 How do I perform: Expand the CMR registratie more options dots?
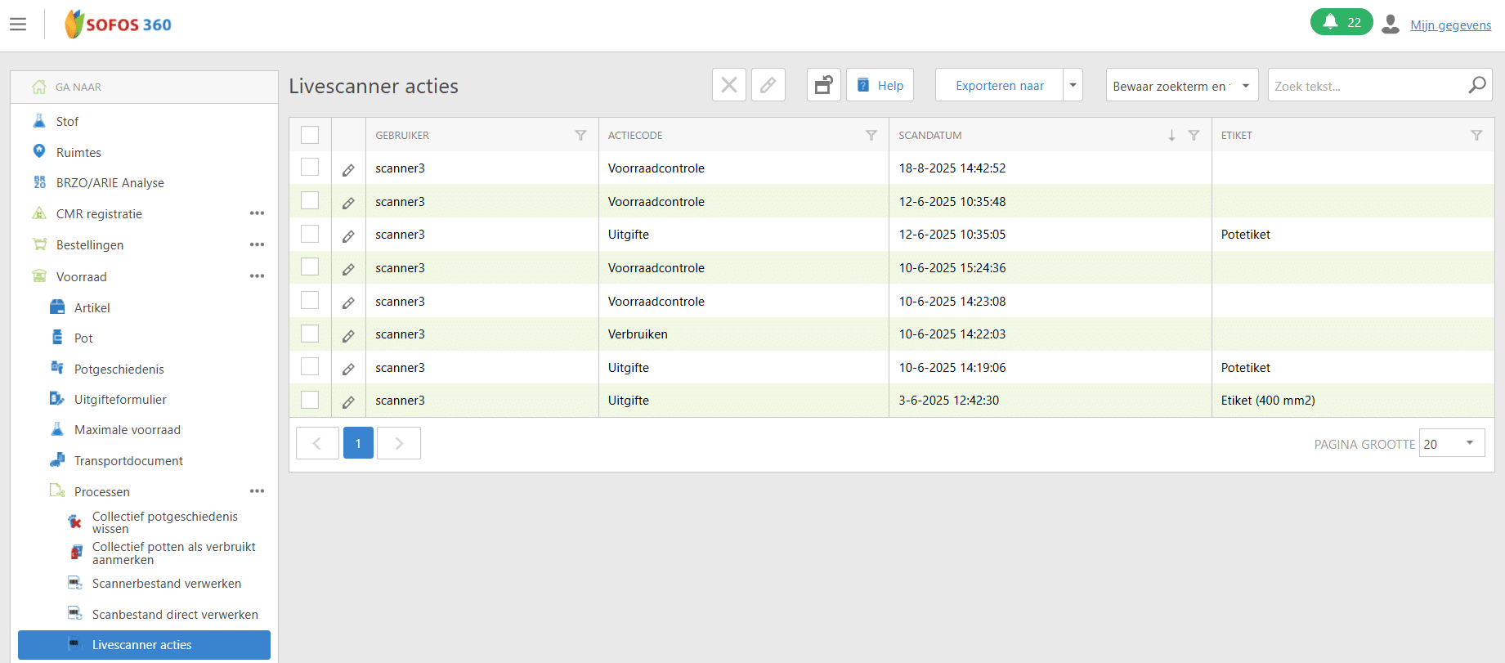tap(258, 213)
